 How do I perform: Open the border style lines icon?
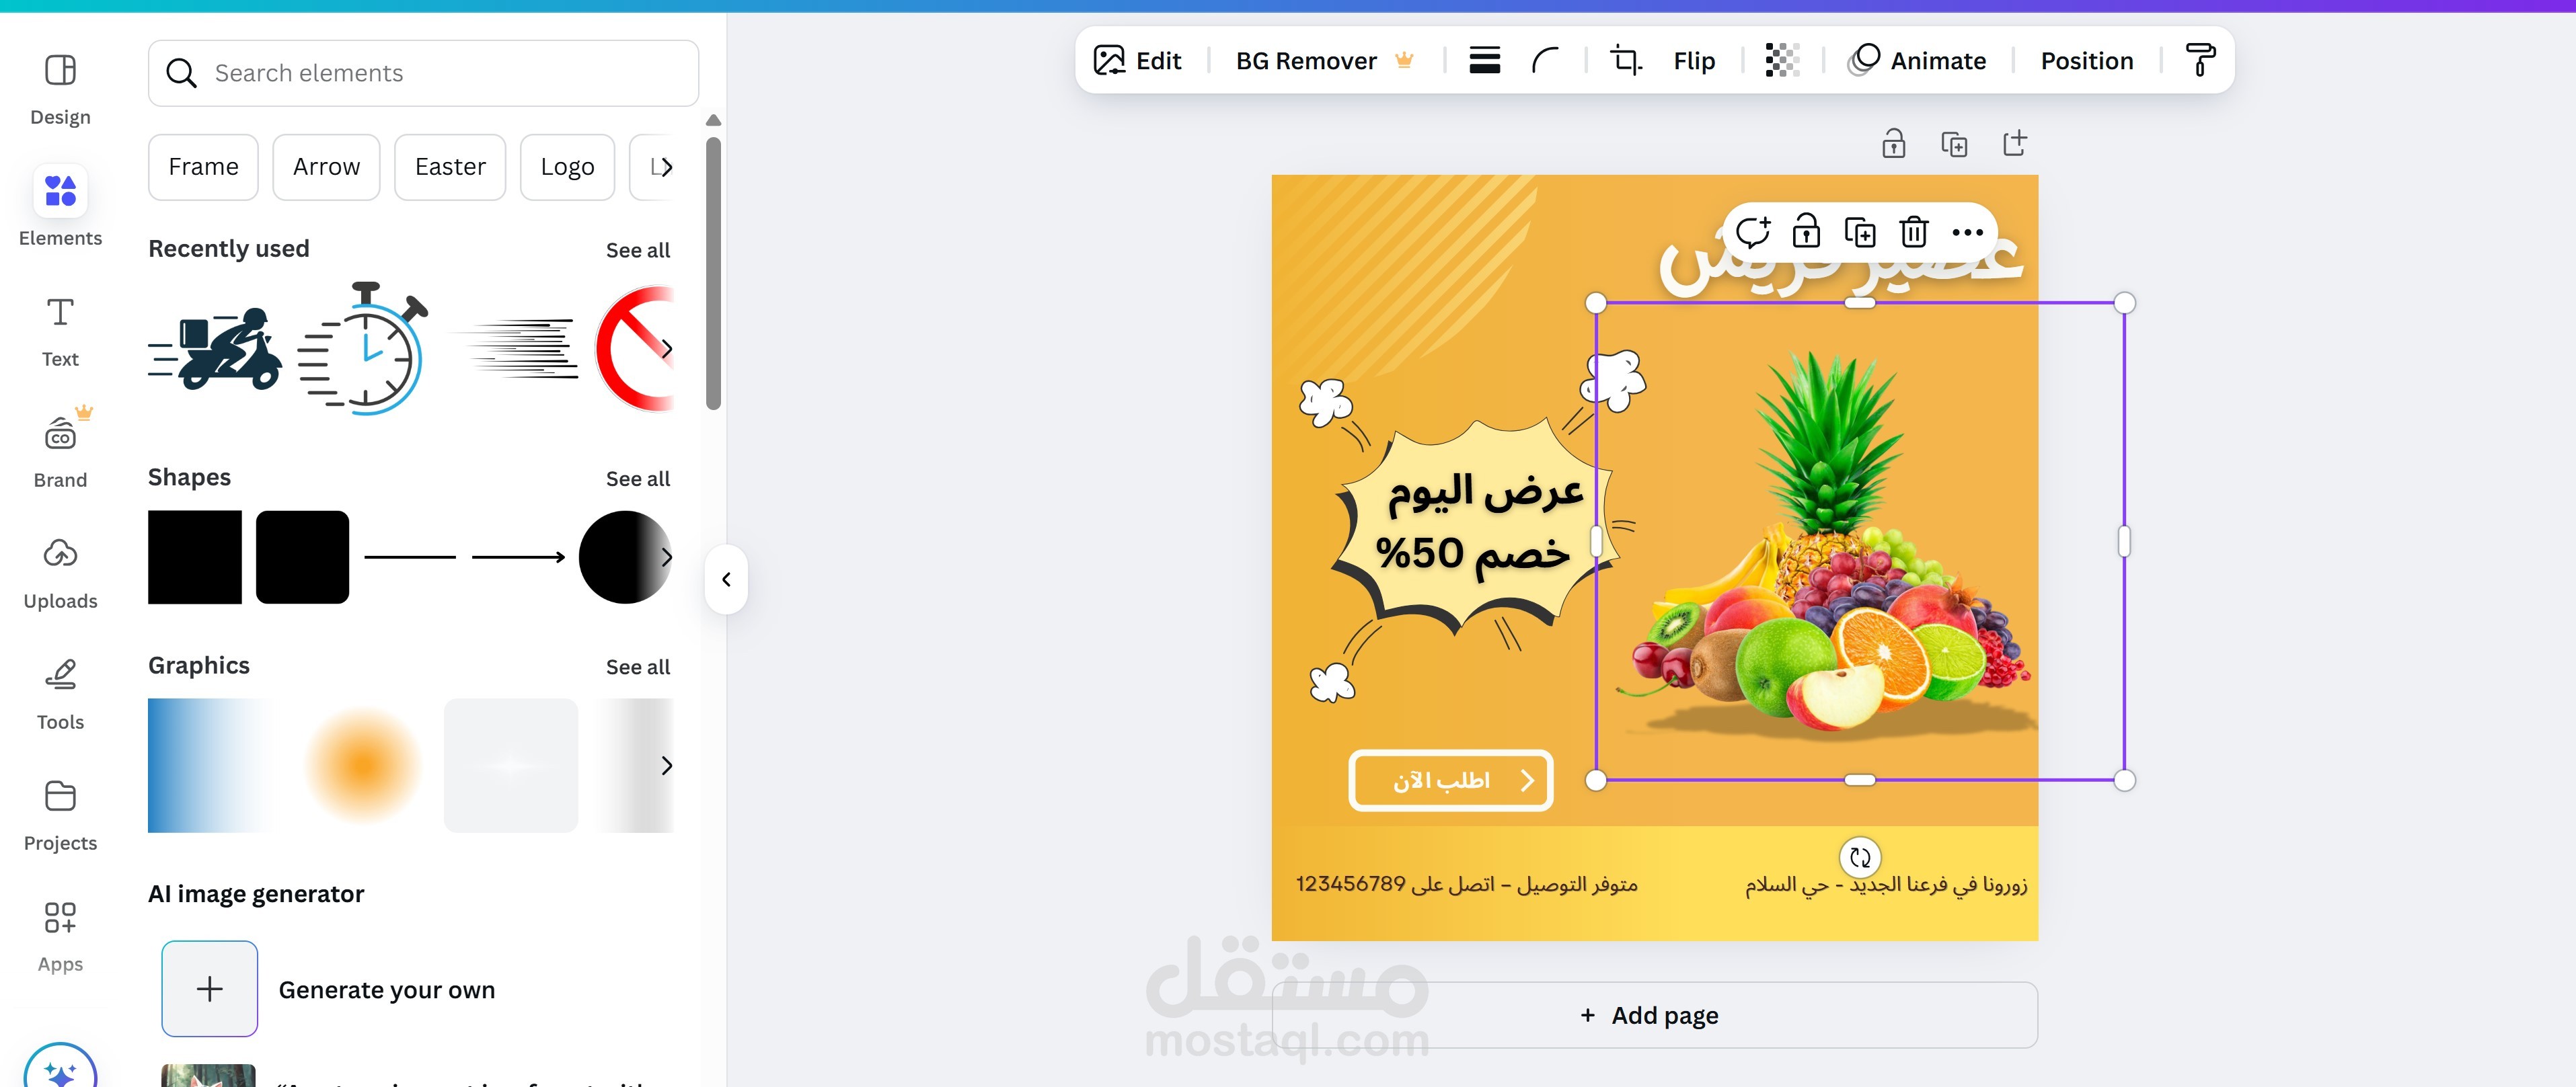click(1484, 61)
